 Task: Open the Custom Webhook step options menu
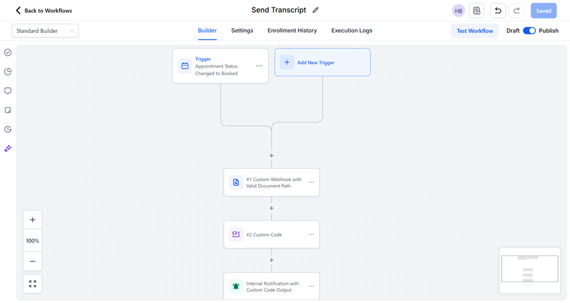pyautogui.click(x=311, y=182)
